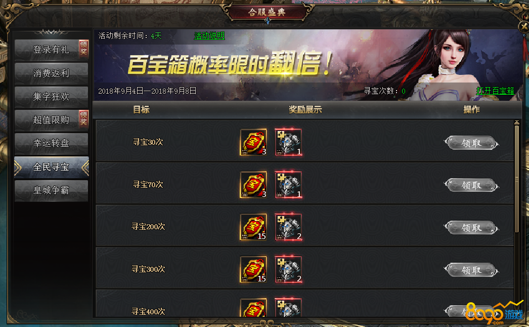Open the 活动说明 link
This screenshot has height=327, width=529.
coord(209,35)
